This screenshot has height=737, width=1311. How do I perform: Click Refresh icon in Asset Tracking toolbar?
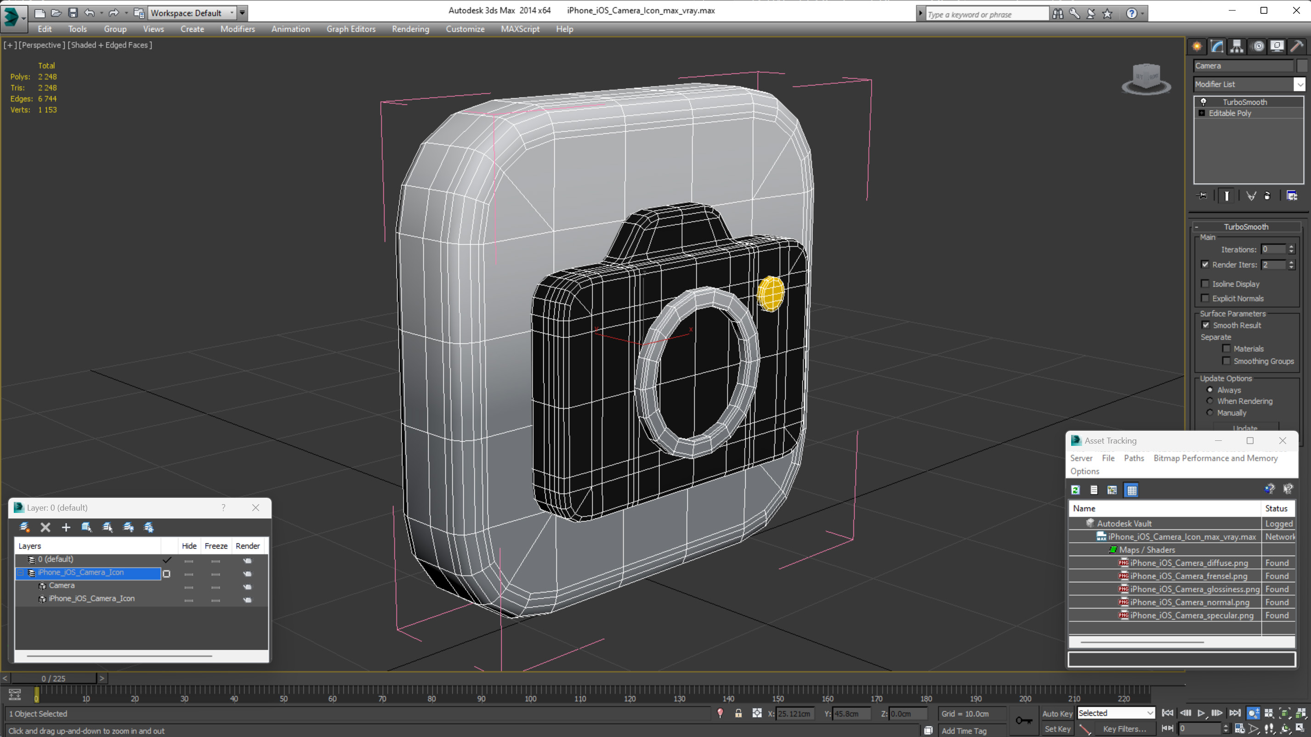click(x=1075, y=490)
